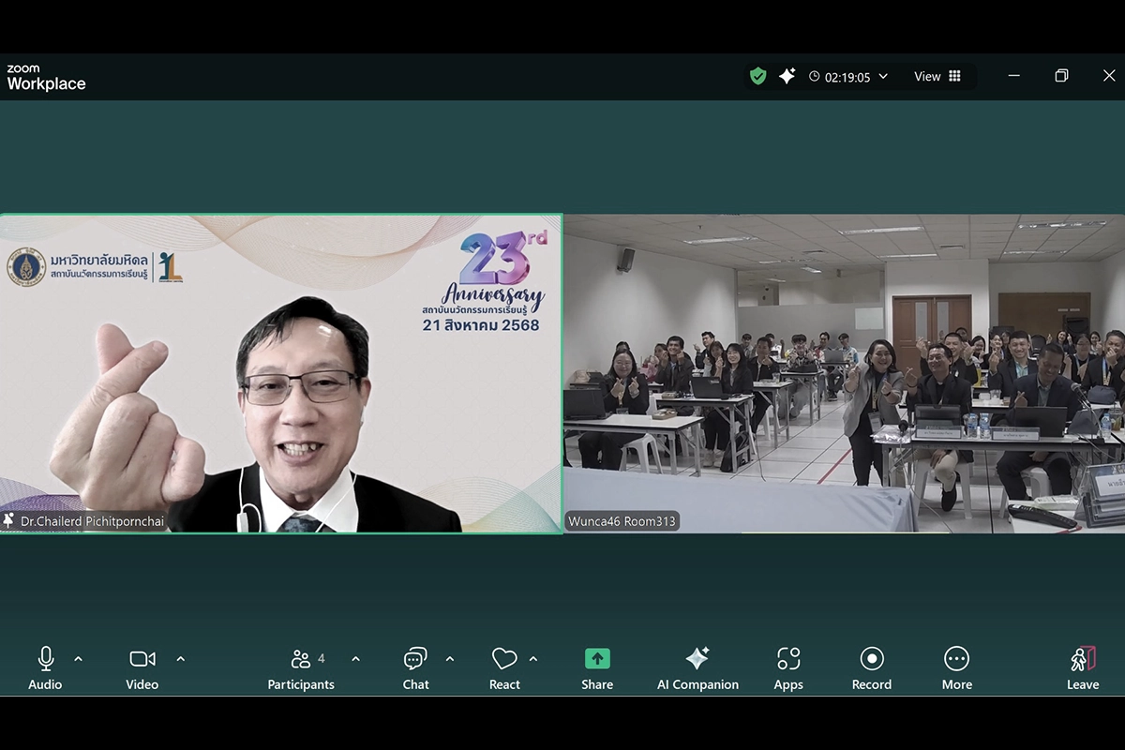Select Dr.Chailerd Pichitpornchai's pinned video tile
Image resolution: width=1125 pixels, height=750 pixels.
tap(281, 373)
